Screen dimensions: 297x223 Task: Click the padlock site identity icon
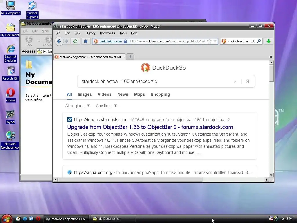pyautogui.click(x=125, y=41)
